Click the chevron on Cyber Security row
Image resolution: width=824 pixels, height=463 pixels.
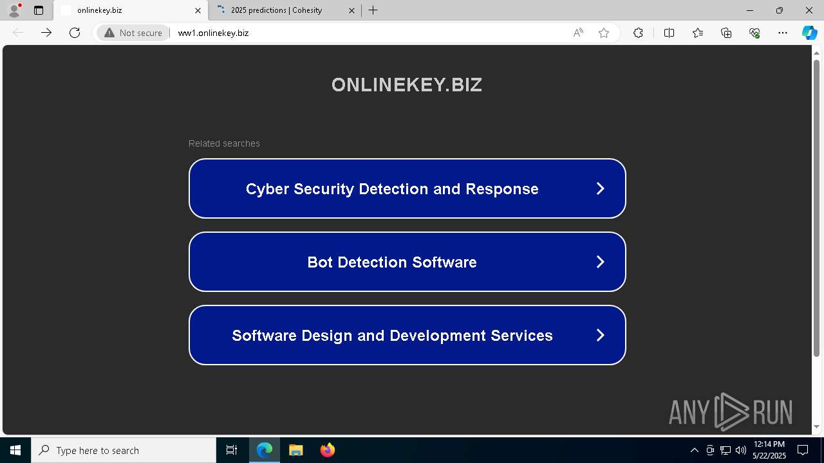[x=600, y=188]
